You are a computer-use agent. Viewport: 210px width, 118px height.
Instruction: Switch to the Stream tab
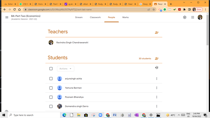coord(79,18)
